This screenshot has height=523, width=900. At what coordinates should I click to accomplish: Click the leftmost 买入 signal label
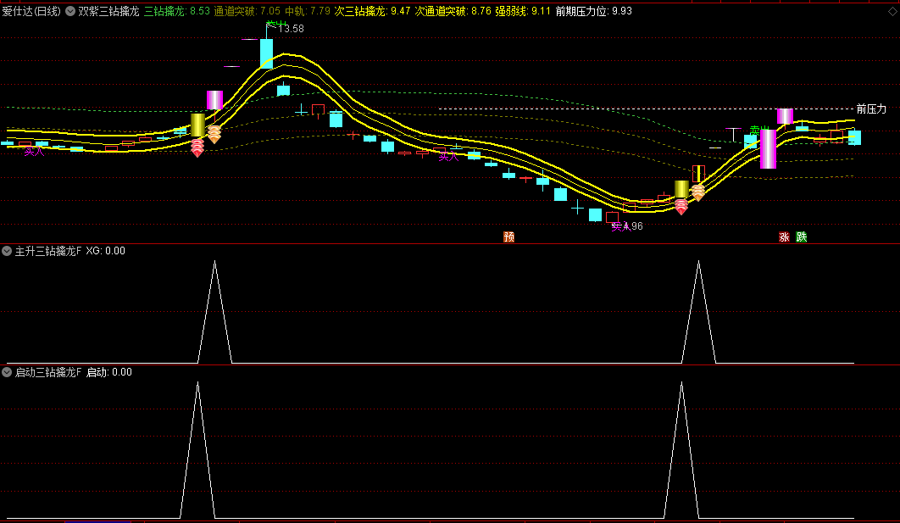coord(34,152)
